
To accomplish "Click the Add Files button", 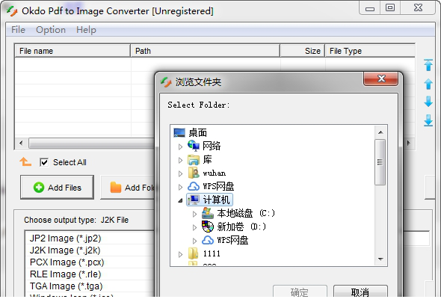I will [x=57, y=188].
